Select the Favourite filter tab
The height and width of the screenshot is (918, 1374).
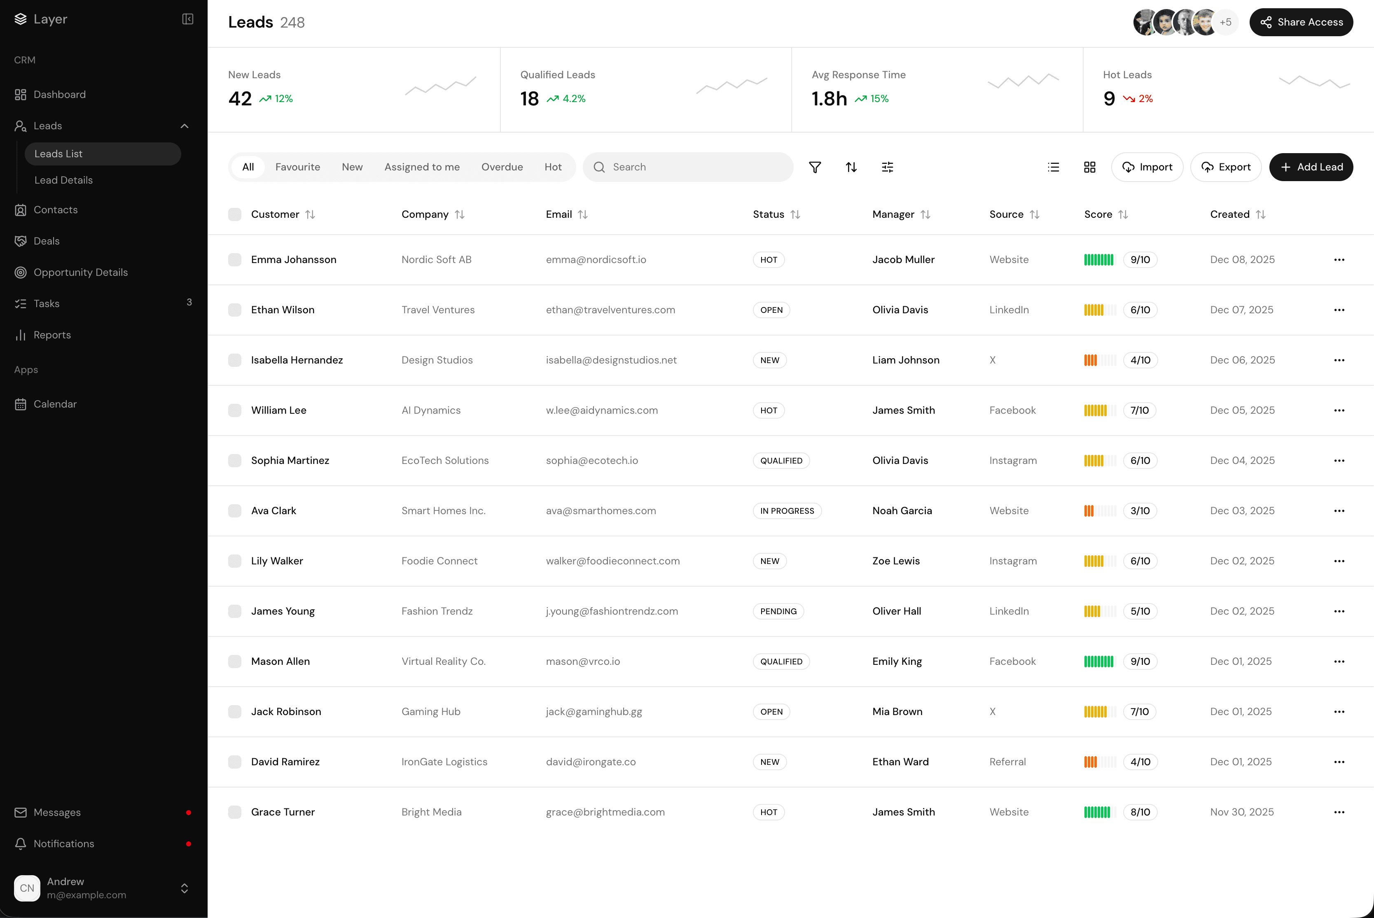(297, 168)
